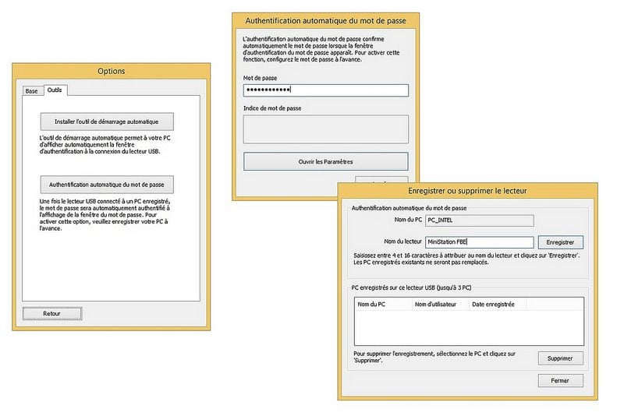Open Ouvrir les Paramètres
624x416 pixels.
click(x=325, y=161)
